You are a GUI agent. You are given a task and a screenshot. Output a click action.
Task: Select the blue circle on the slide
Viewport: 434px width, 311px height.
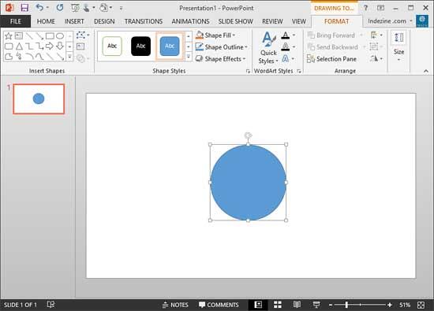248,183
